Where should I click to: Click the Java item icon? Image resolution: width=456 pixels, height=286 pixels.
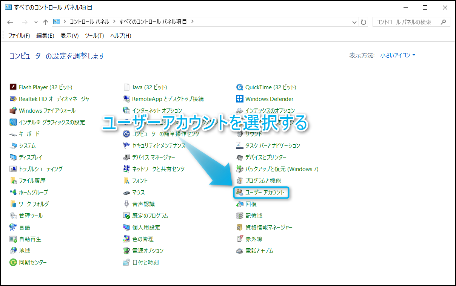[x=126, y=87]
